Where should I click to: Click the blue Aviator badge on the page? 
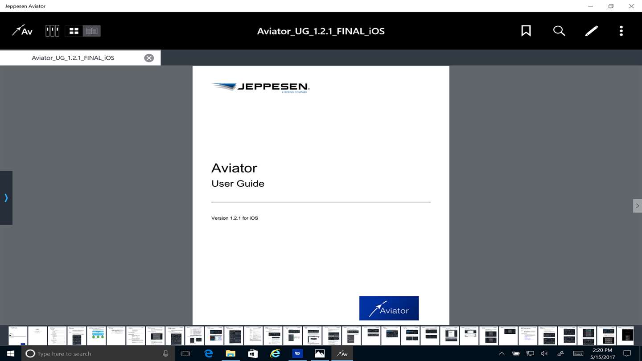click(389, 308)
